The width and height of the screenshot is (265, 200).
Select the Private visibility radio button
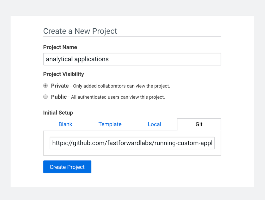[x=45, y=86]
